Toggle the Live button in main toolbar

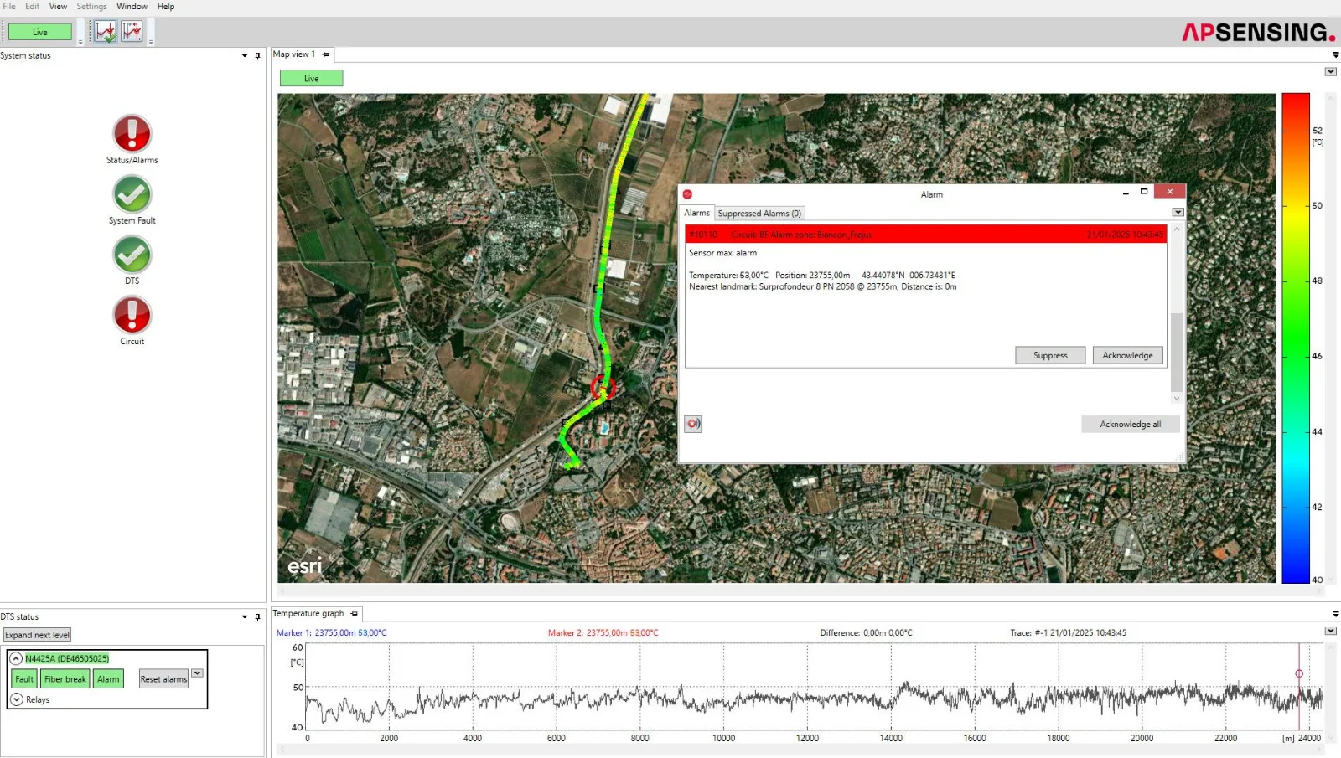(x=40, y=33)
